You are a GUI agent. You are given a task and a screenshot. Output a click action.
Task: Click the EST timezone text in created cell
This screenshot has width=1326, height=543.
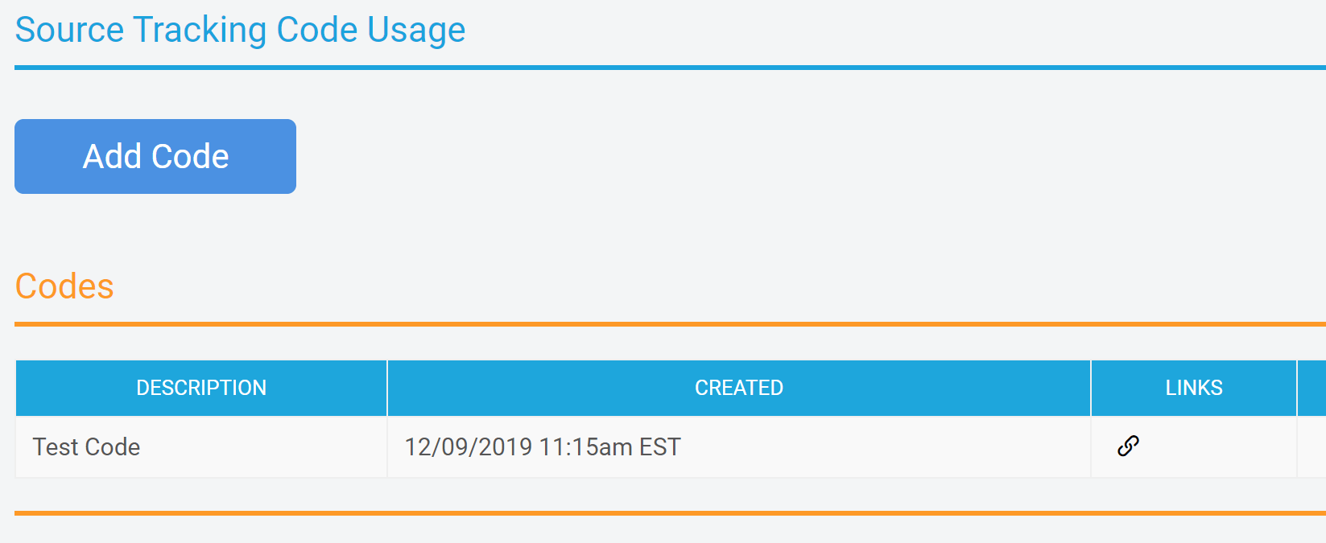click(x=659, y=446)
